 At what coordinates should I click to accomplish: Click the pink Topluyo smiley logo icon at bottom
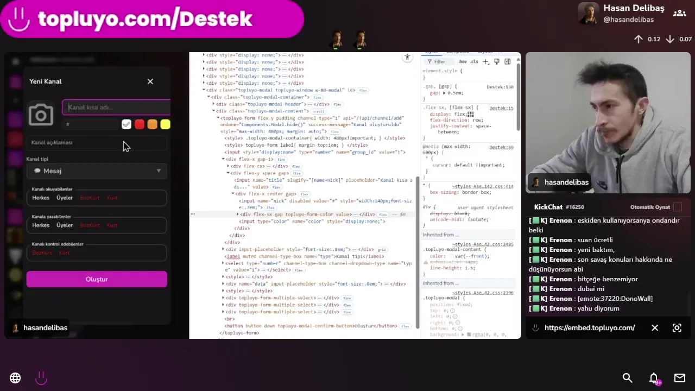(x=41, y=378)
